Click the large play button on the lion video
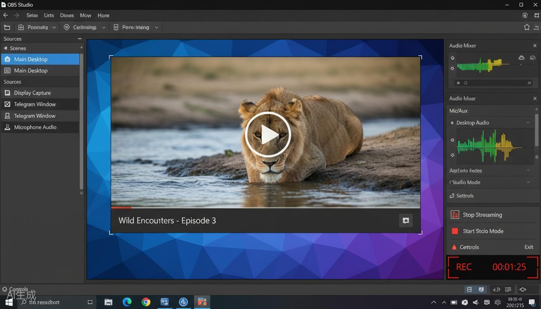541x309 pixels. tap(268, 134)
